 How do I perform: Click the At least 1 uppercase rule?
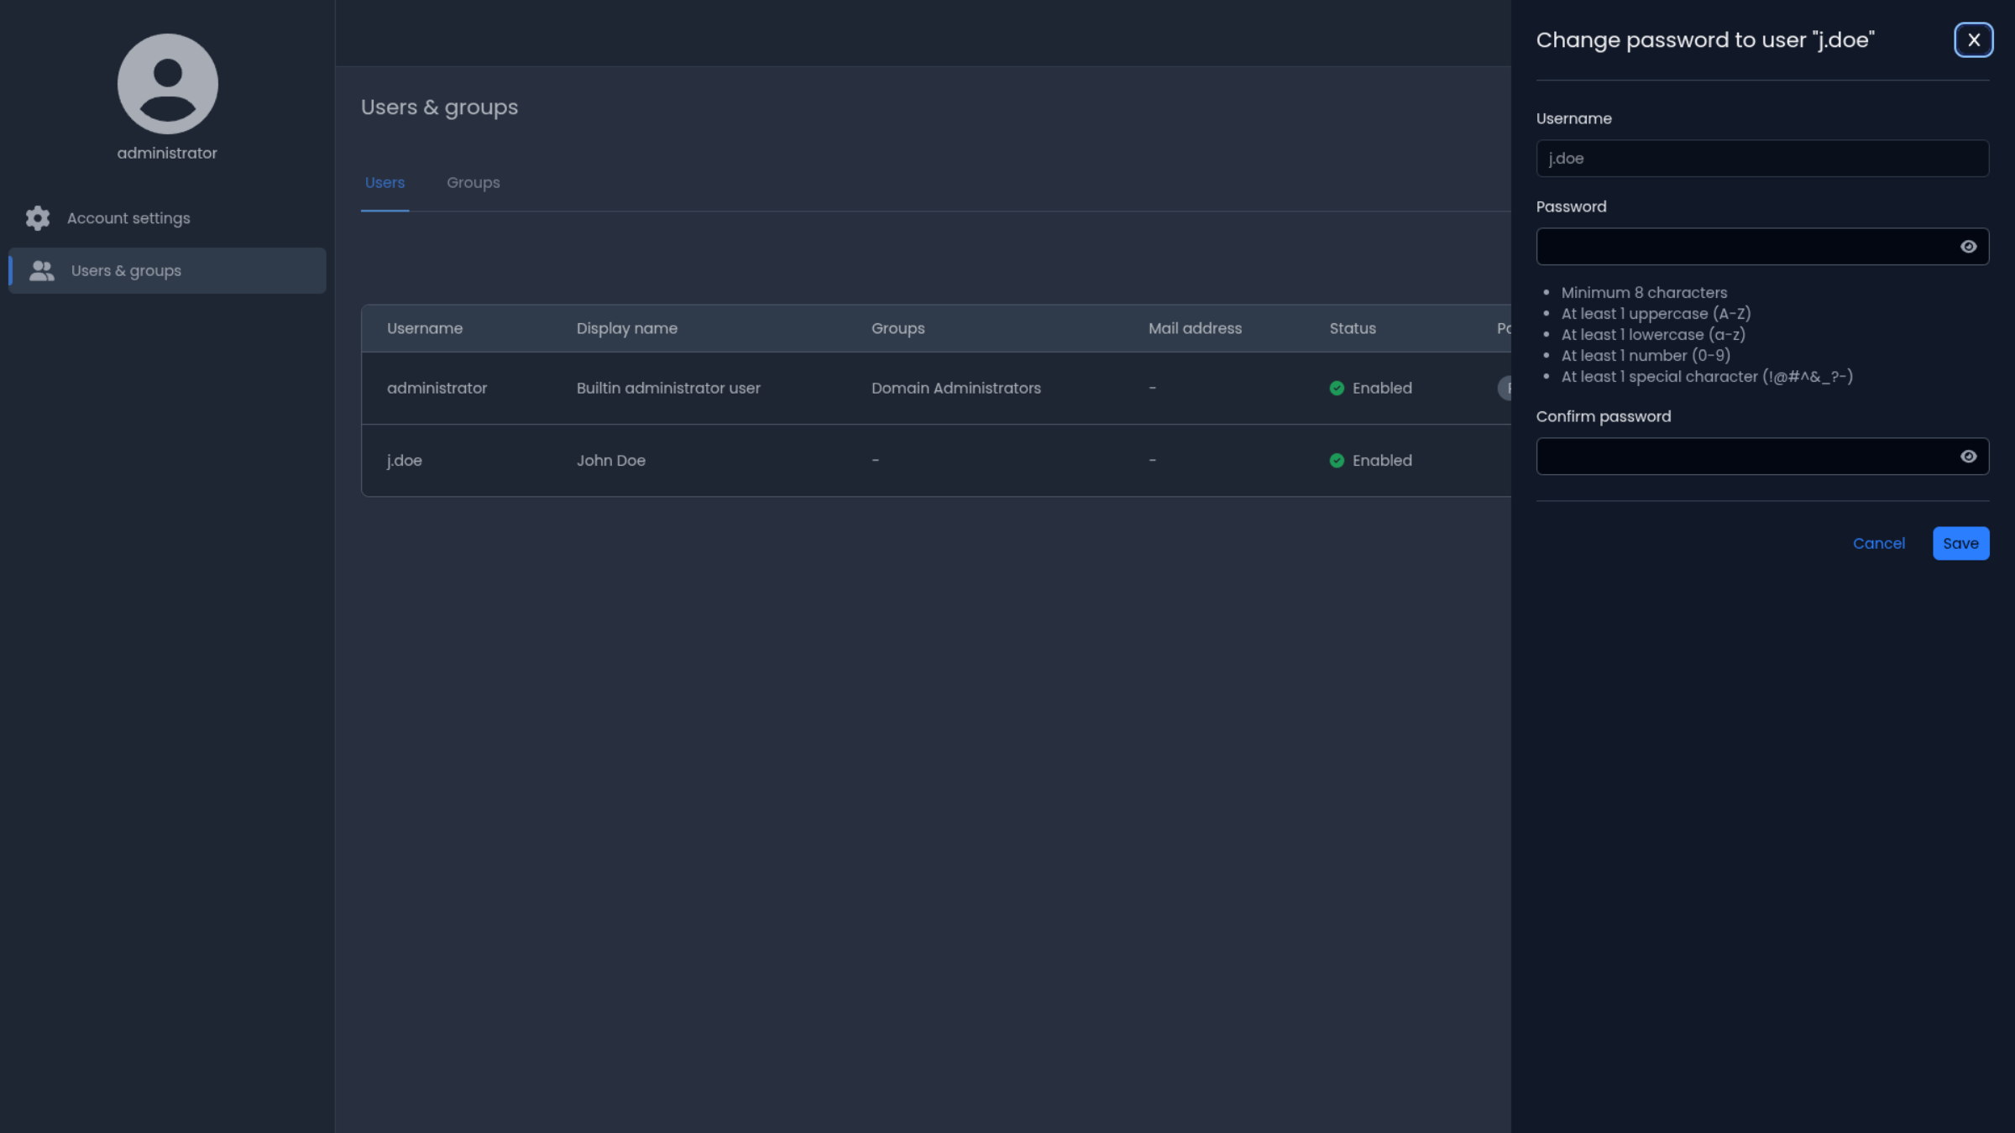pos(1656,314)
